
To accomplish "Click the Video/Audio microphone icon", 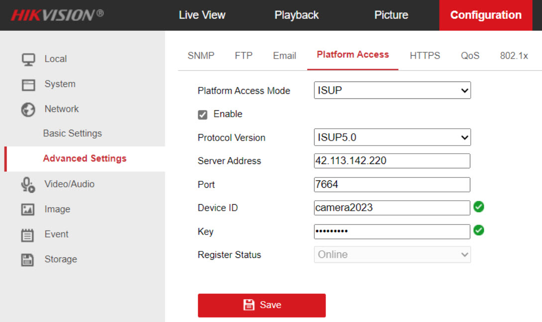I will [28, 184].
